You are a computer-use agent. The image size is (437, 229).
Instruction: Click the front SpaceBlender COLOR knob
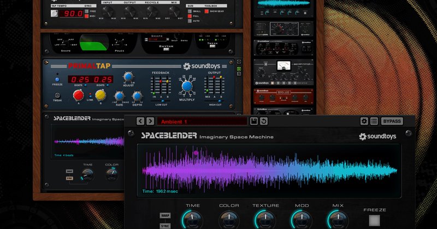coord(229,220)
